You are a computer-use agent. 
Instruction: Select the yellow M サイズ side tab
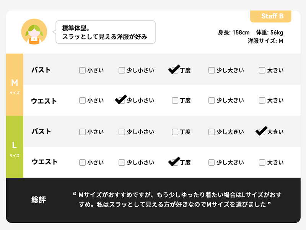pyautogui.click(x=15, y=85)
